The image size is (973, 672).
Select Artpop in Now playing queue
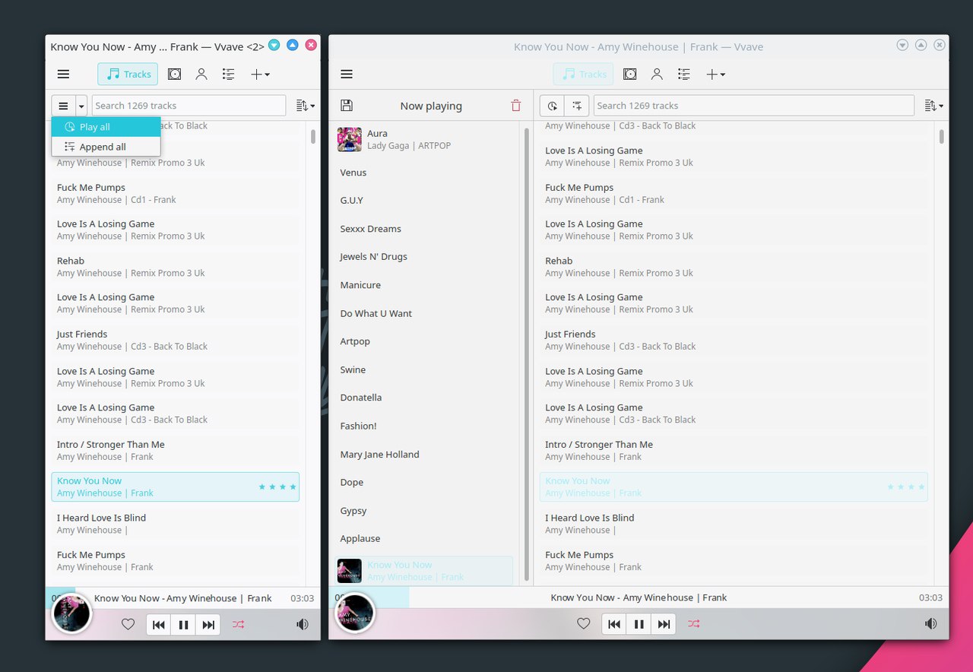click(x=426, y=341)
